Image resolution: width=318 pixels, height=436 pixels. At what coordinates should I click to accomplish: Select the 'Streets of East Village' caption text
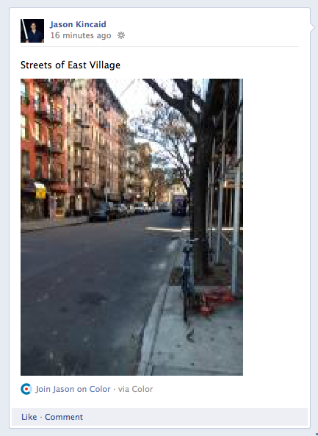(x=71, y=65)
